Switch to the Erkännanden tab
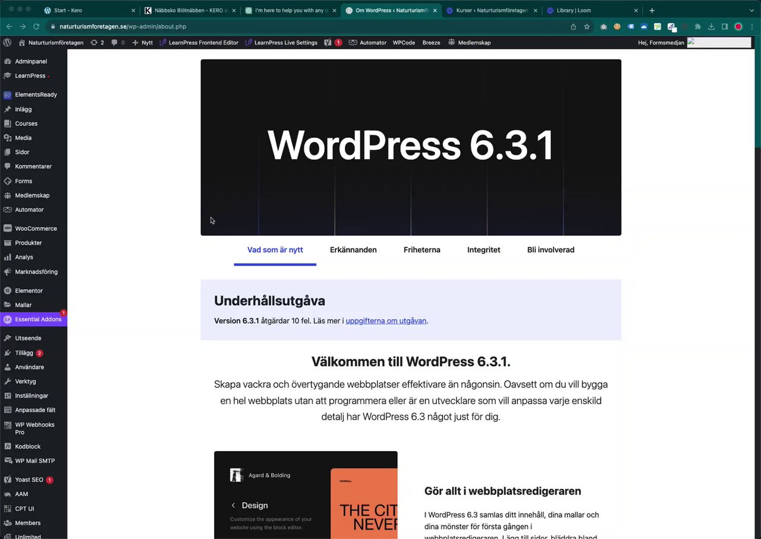761x539 pixels. tap(353, 250)
